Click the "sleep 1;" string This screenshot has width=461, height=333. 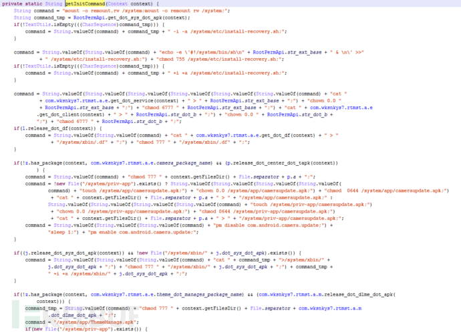point(63,232)
